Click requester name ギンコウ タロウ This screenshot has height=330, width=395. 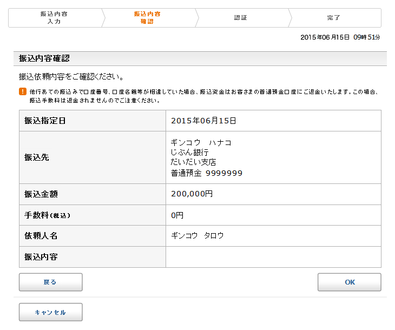[x=197, y=235]
